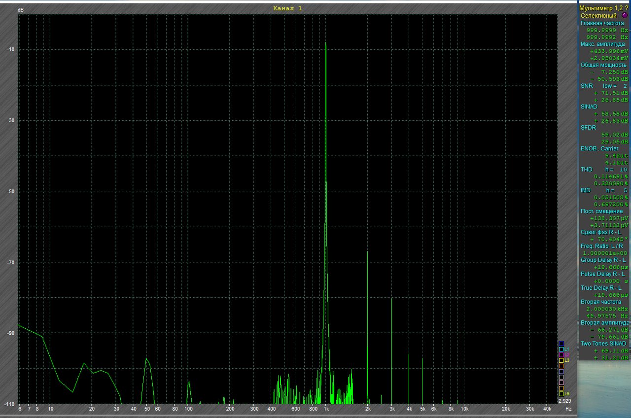Click the Freq. Ratio L / R label

603,245
